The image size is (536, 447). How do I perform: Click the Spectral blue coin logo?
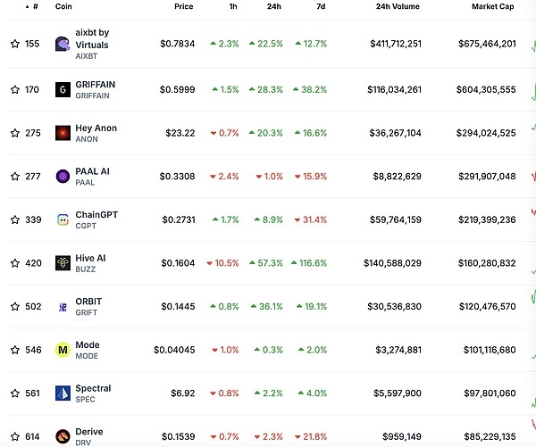[x=62, y=393]
